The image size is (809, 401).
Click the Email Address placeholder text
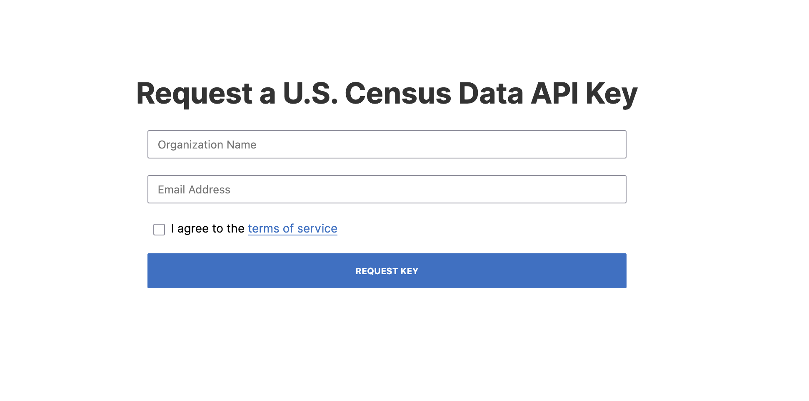click(x=194, y=190)
